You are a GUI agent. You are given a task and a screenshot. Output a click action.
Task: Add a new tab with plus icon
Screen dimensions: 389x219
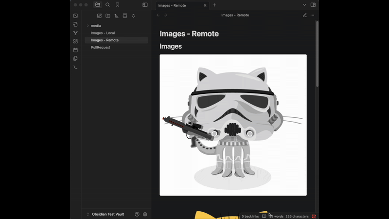(x=214, y=5)
